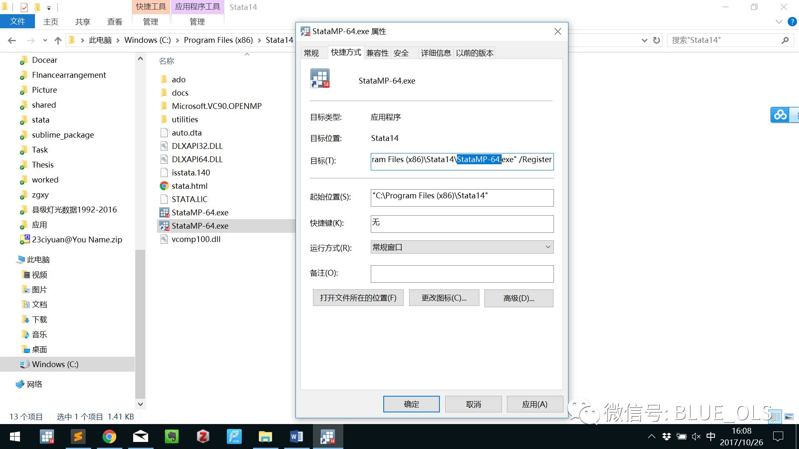
Task: Select the 23ciyuan zip file icon
Action: [23, 239]
